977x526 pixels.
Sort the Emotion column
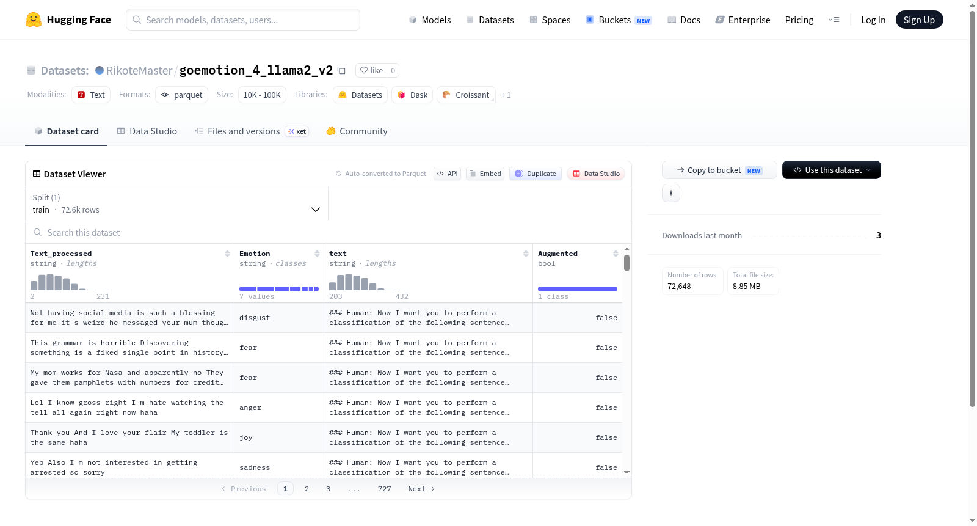317,254
